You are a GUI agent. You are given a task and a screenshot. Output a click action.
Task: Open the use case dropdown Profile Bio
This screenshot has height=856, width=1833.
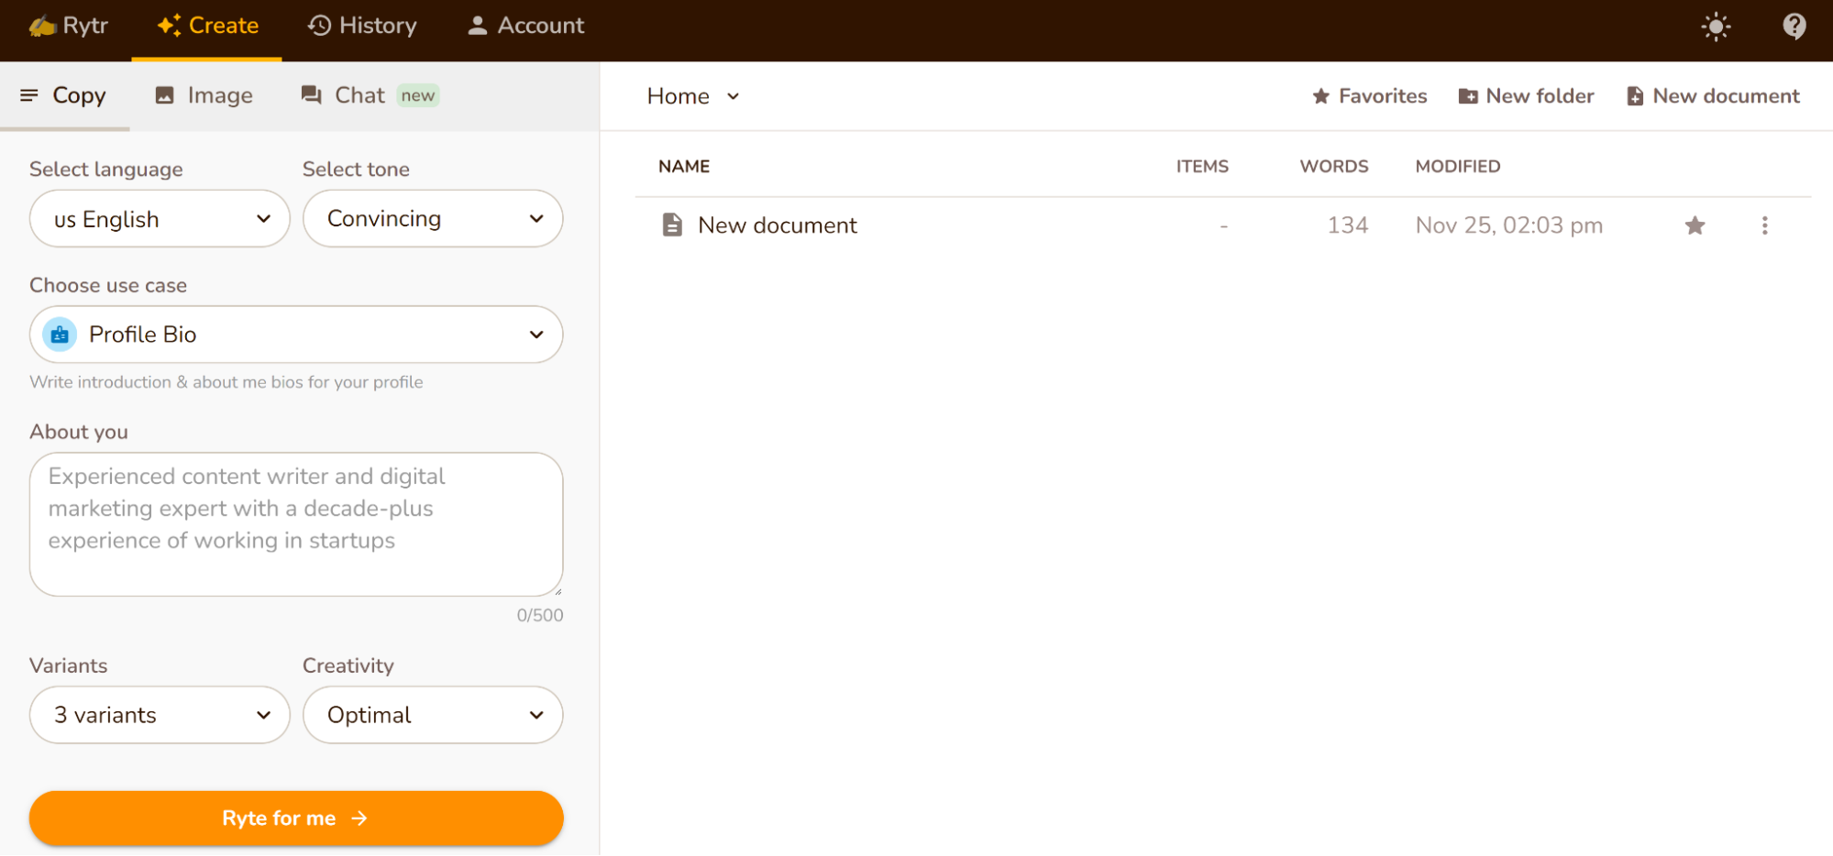(x=296, y=335)
